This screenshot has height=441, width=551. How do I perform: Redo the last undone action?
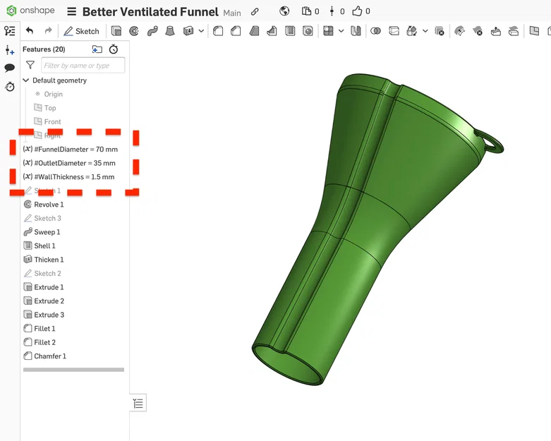pyautogui.click(x=48, y=31)
